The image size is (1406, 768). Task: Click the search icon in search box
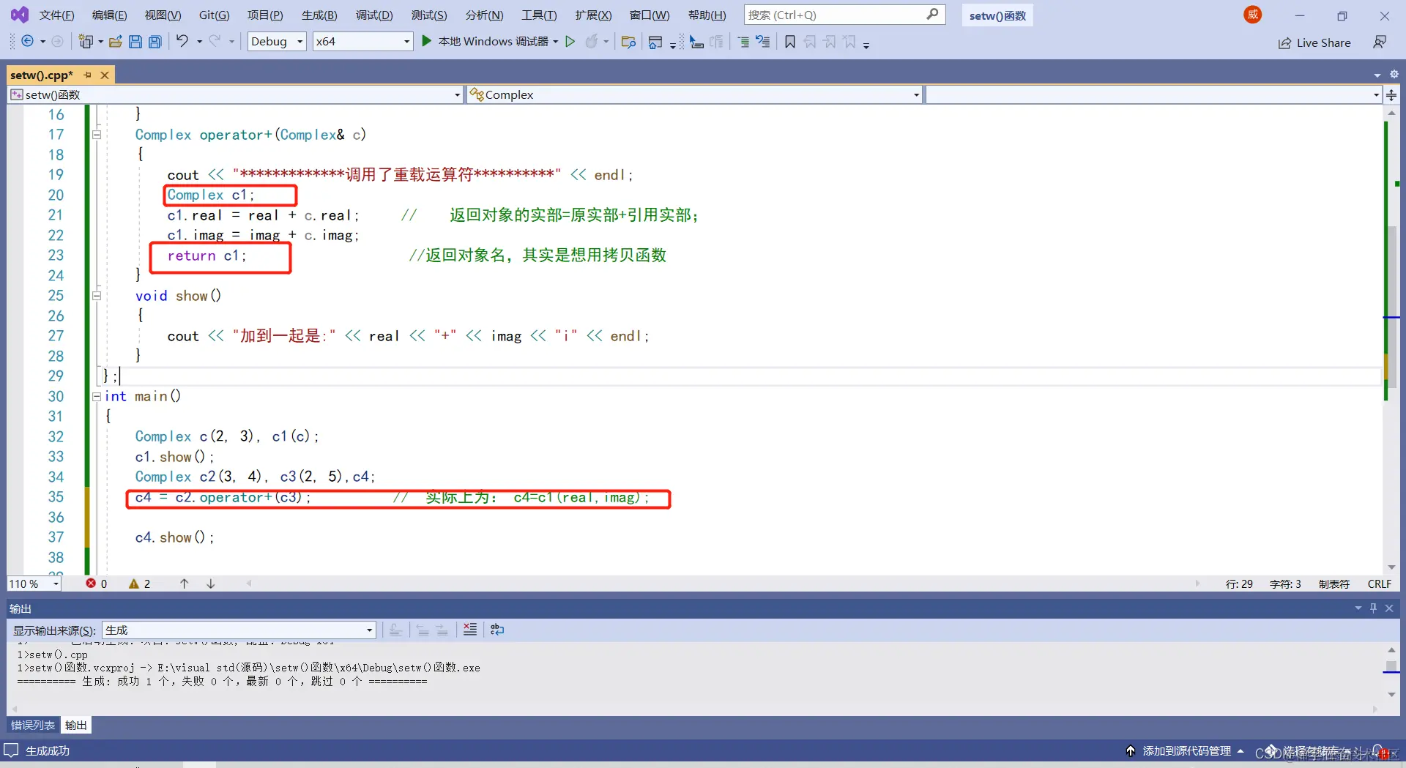(x=932, y=14)
